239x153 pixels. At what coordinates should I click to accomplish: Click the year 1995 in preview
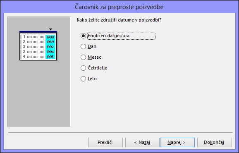point(50,57)
